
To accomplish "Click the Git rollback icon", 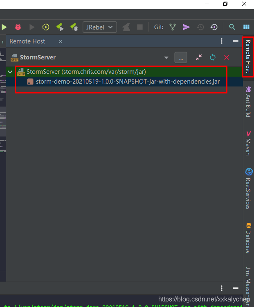I will (214, 27).
